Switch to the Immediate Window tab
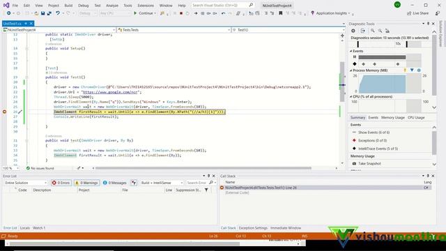 [286, 228]
